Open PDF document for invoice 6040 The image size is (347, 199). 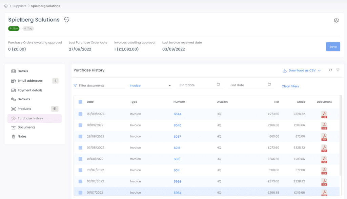coord(324,126)
